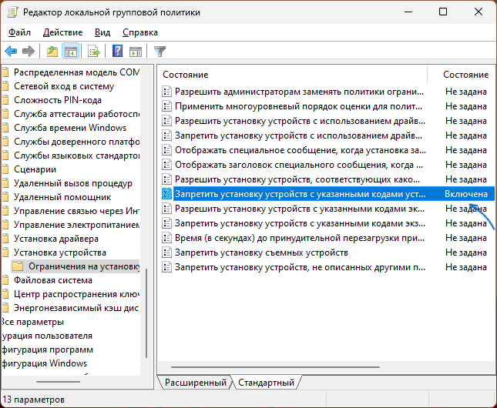Click the folder icon of Сценарии
Screen dimensions: 497x408
5,169
